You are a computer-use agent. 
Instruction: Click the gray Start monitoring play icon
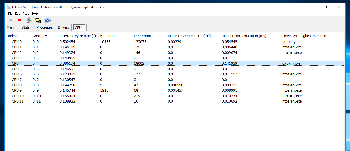click(11, 20)
